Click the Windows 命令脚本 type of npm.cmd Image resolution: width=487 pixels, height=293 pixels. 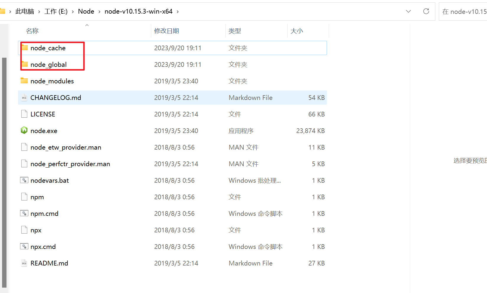click(256, 213)
